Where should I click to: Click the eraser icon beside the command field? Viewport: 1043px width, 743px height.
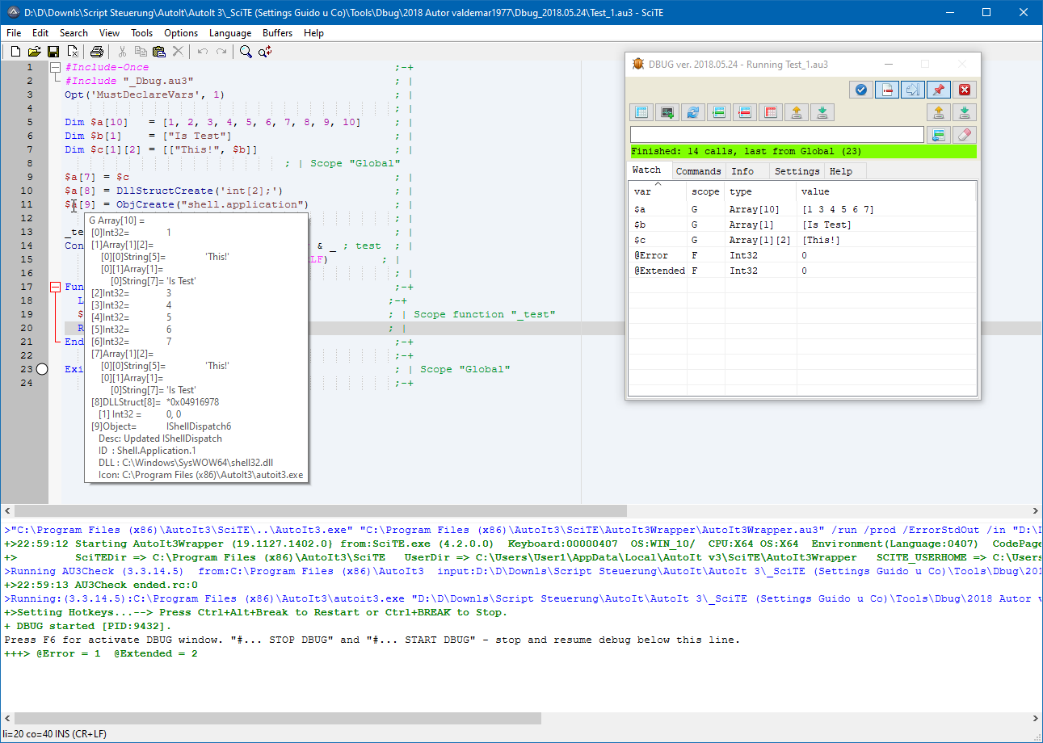964,135
